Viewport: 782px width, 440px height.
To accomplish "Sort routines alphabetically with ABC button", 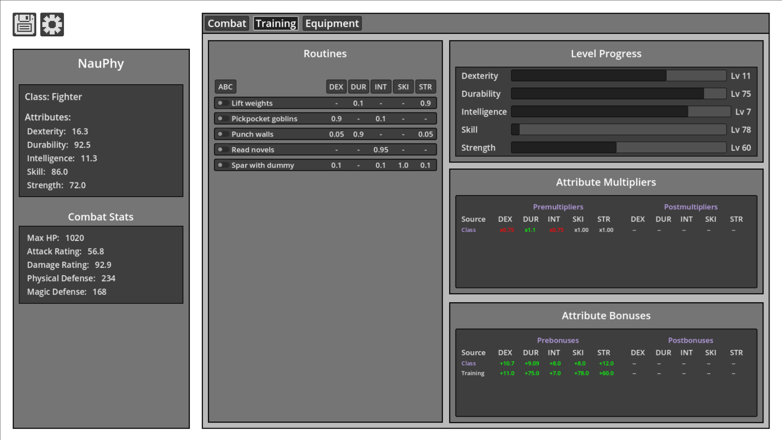I will [x=225, y=86].
